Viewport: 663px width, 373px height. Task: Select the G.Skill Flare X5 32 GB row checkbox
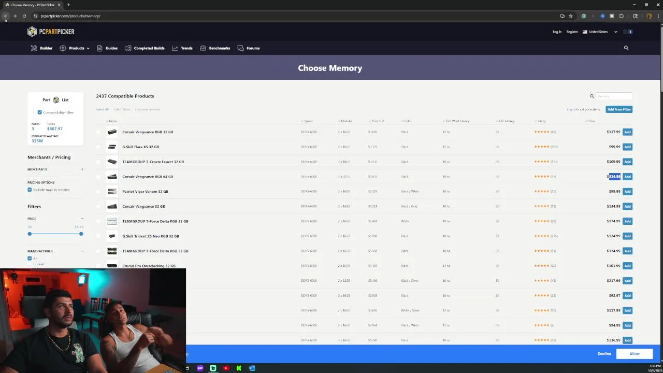[98, 147]
